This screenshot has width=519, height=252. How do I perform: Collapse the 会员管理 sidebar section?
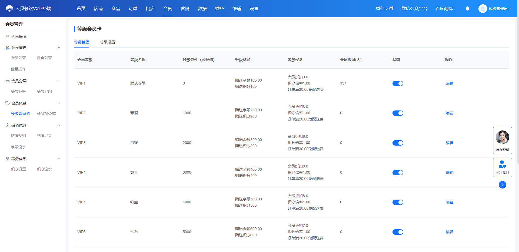[59, 48]
